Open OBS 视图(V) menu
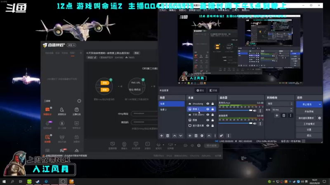Image resolution: width=330 pixels, height=185 pixels. [x=182, y=10]
